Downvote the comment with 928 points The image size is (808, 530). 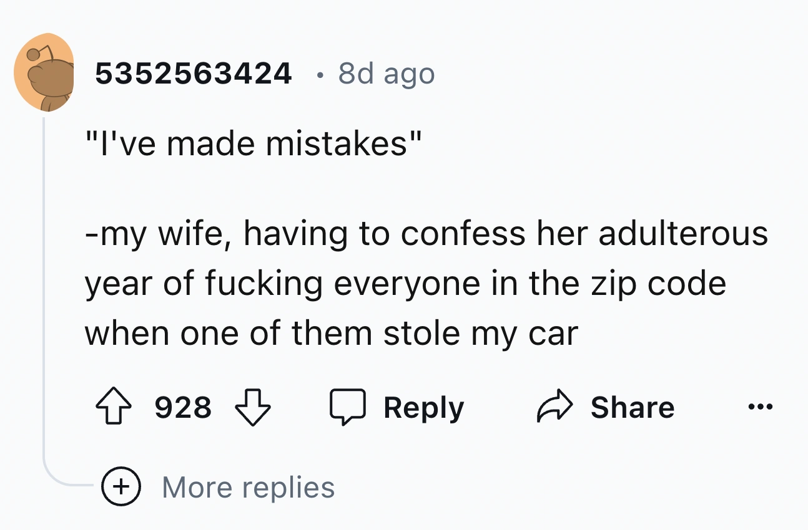252,408
